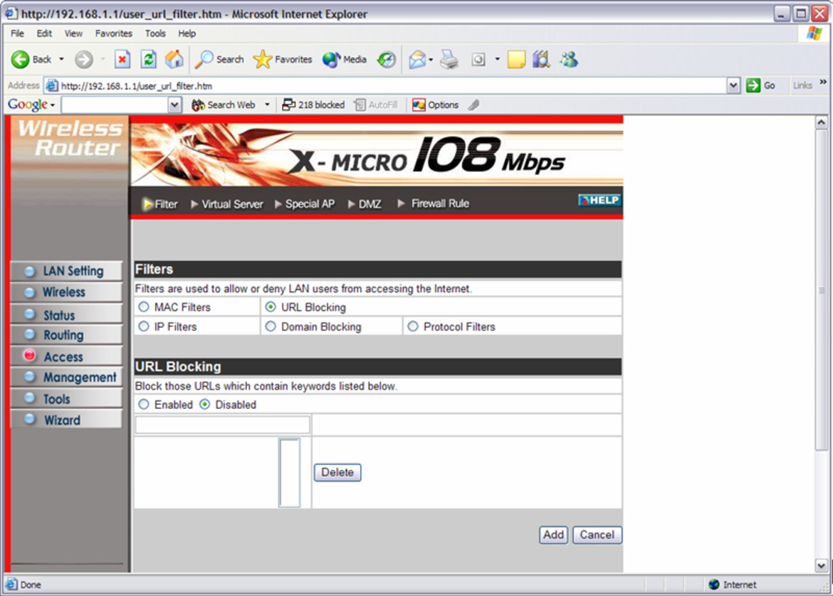Viewport: 833px width, 596px height.
Task: Click Search Web in Google toolbar
Action: [224, 105]
